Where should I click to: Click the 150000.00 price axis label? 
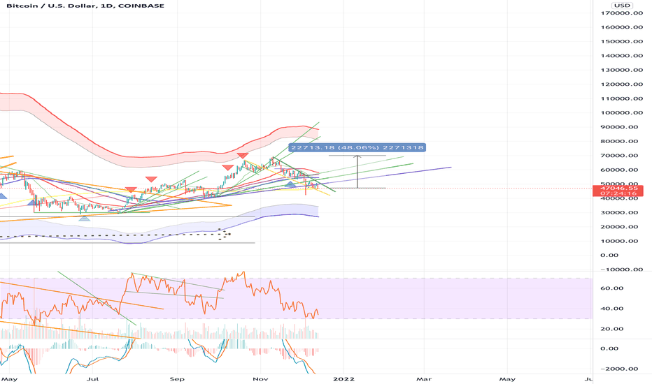click(622, 41)
